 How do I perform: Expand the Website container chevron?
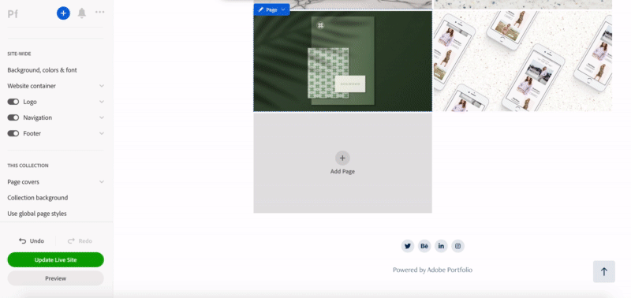point(102,86)
